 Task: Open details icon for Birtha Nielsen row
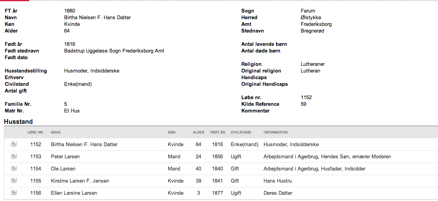click(14, 144)
